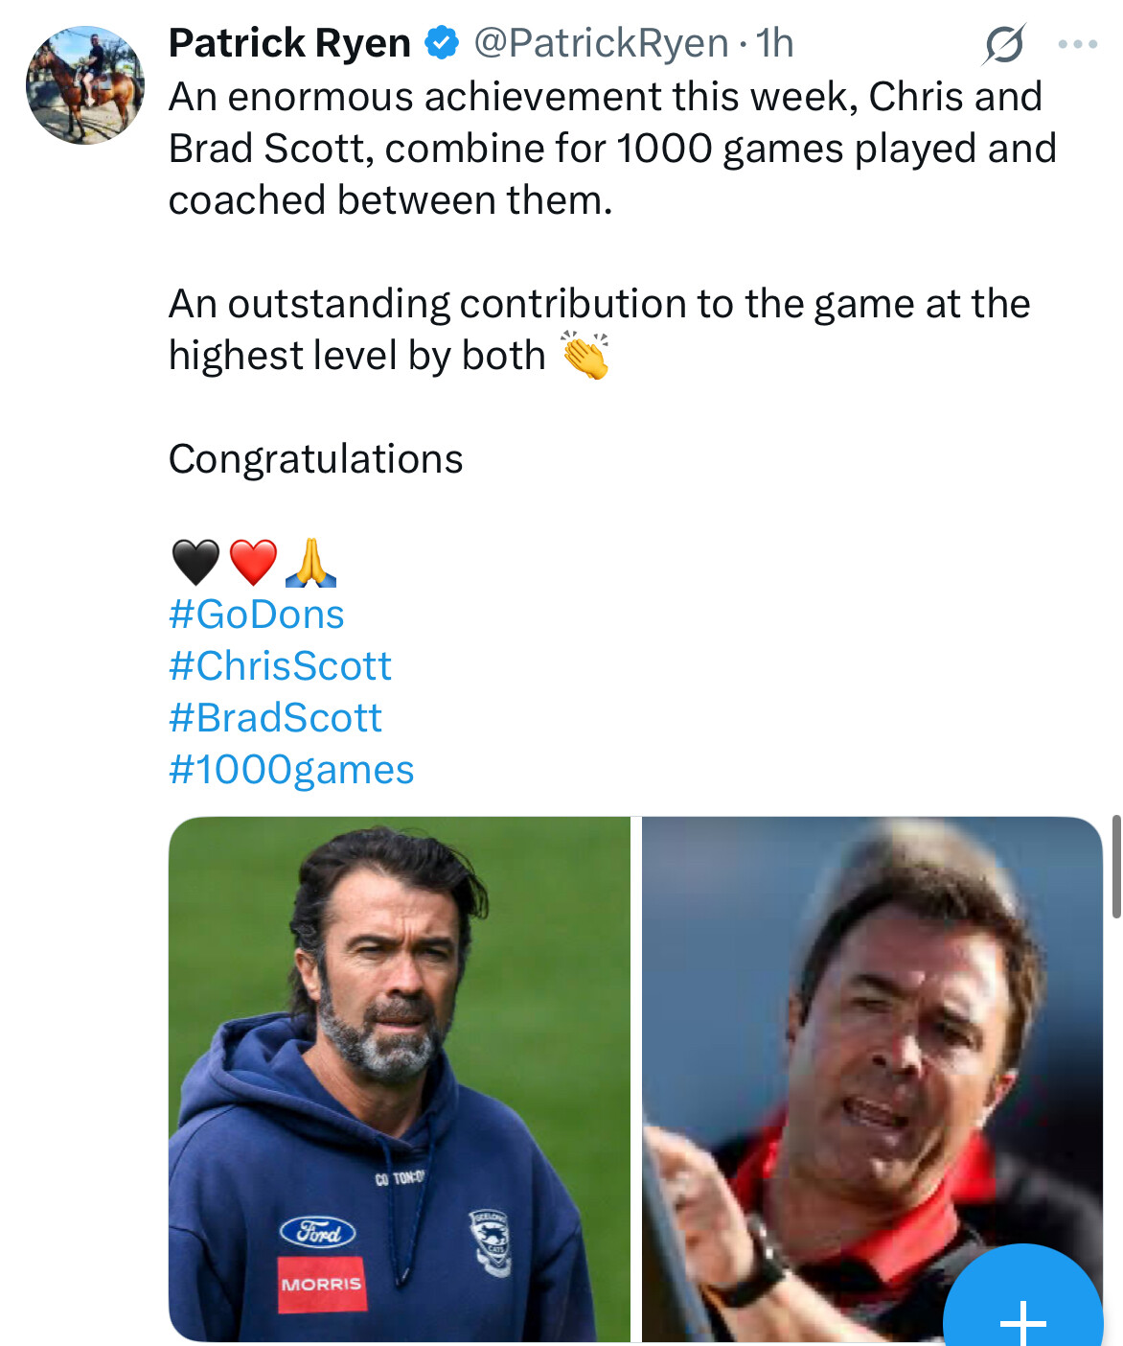This screenshot has width=1123, height=1346.
Task: Follow the #BradScott hashtag link
Action: tap(275, 718)
